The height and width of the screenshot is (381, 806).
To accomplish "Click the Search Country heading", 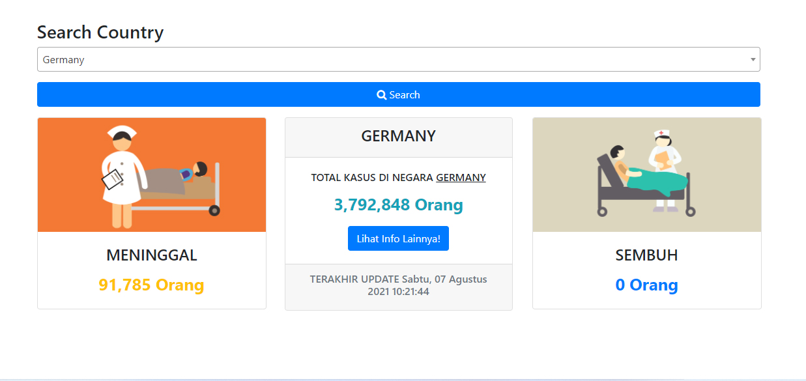I will click(100, 32).
